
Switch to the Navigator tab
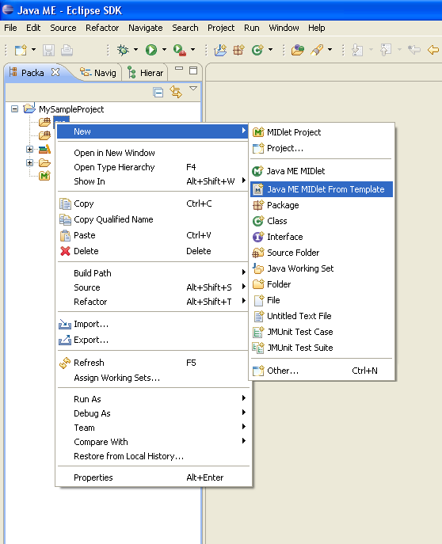(99, 73)
